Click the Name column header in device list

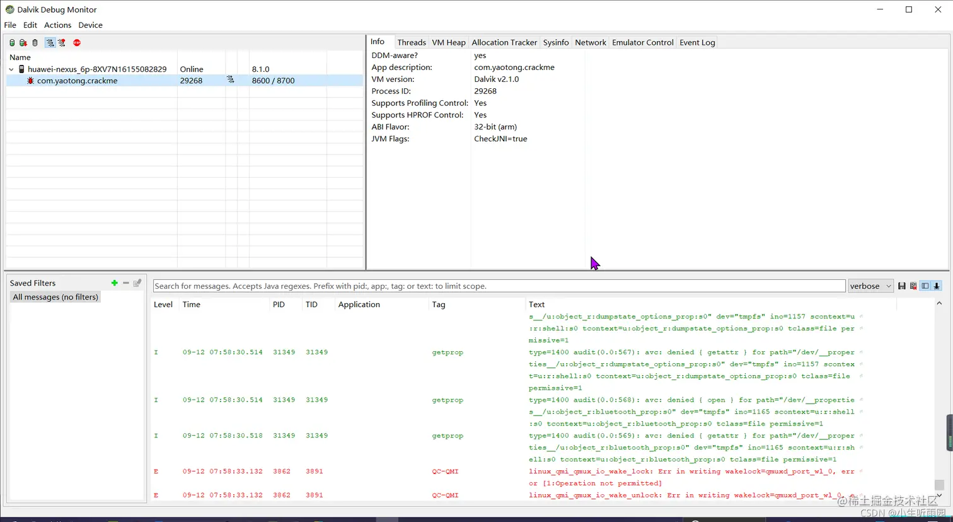click(20, 57)
